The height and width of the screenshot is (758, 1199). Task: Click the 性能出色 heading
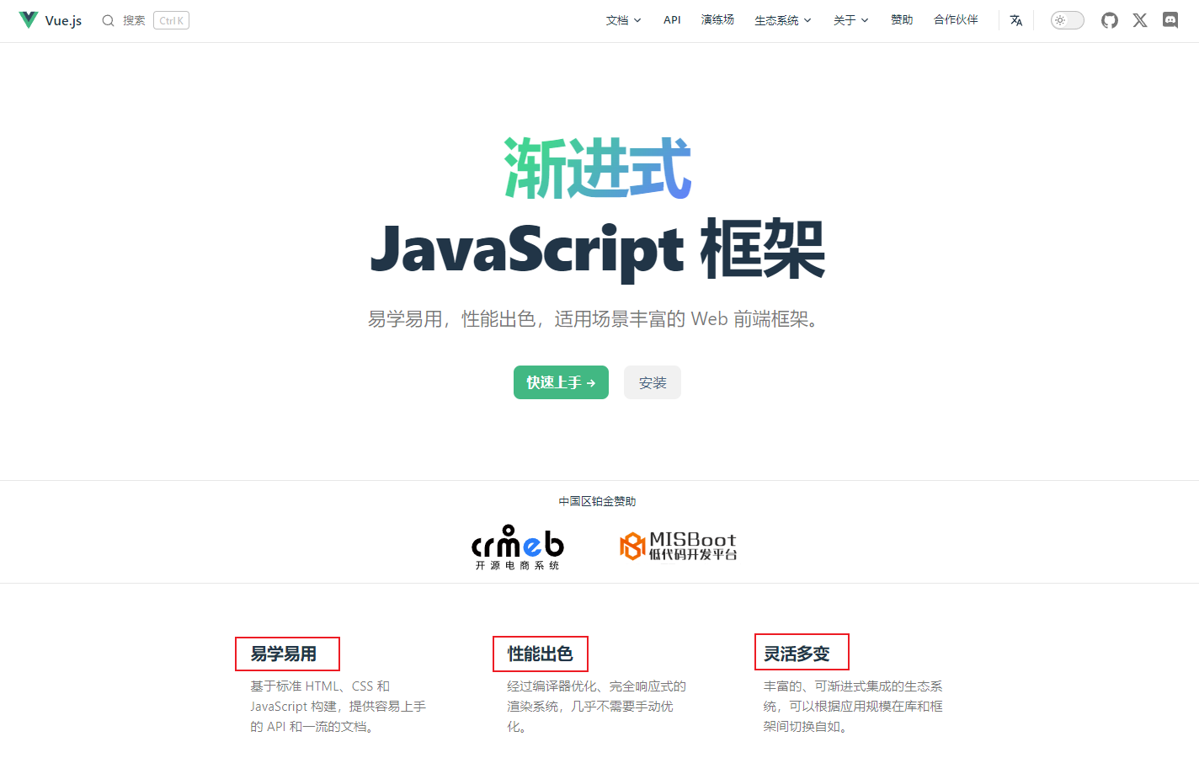[540, 654]
